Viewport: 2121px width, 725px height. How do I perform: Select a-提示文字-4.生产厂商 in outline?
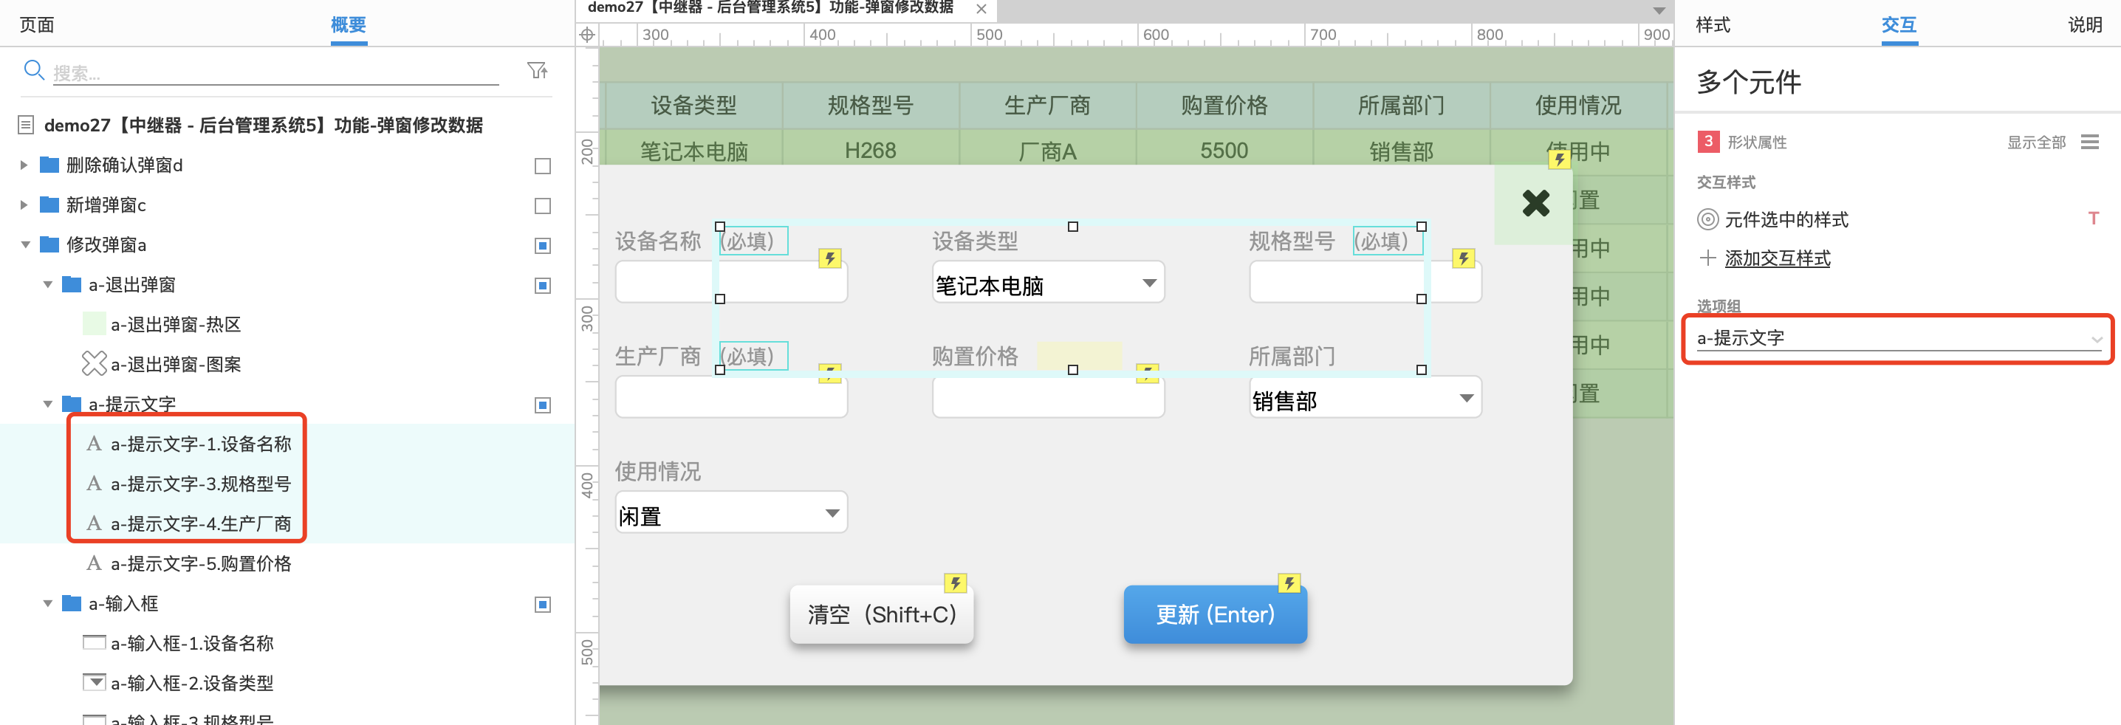pos(201,523)
